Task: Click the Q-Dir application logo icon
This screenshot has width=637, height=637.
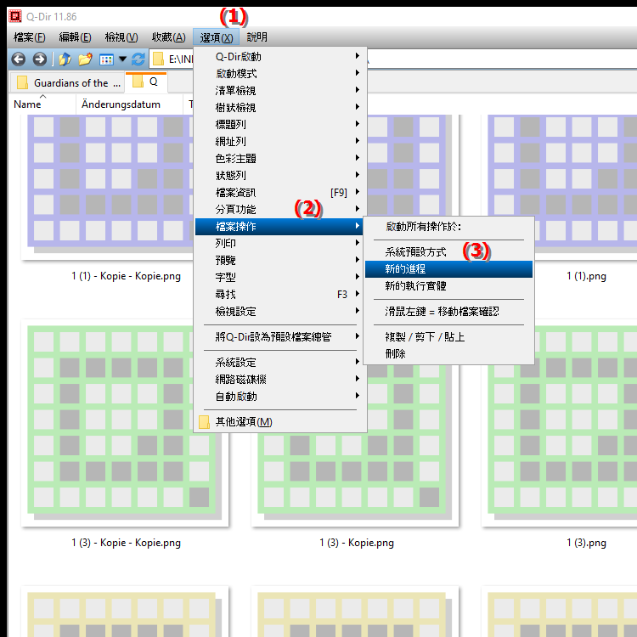Action: coord(15,16)
